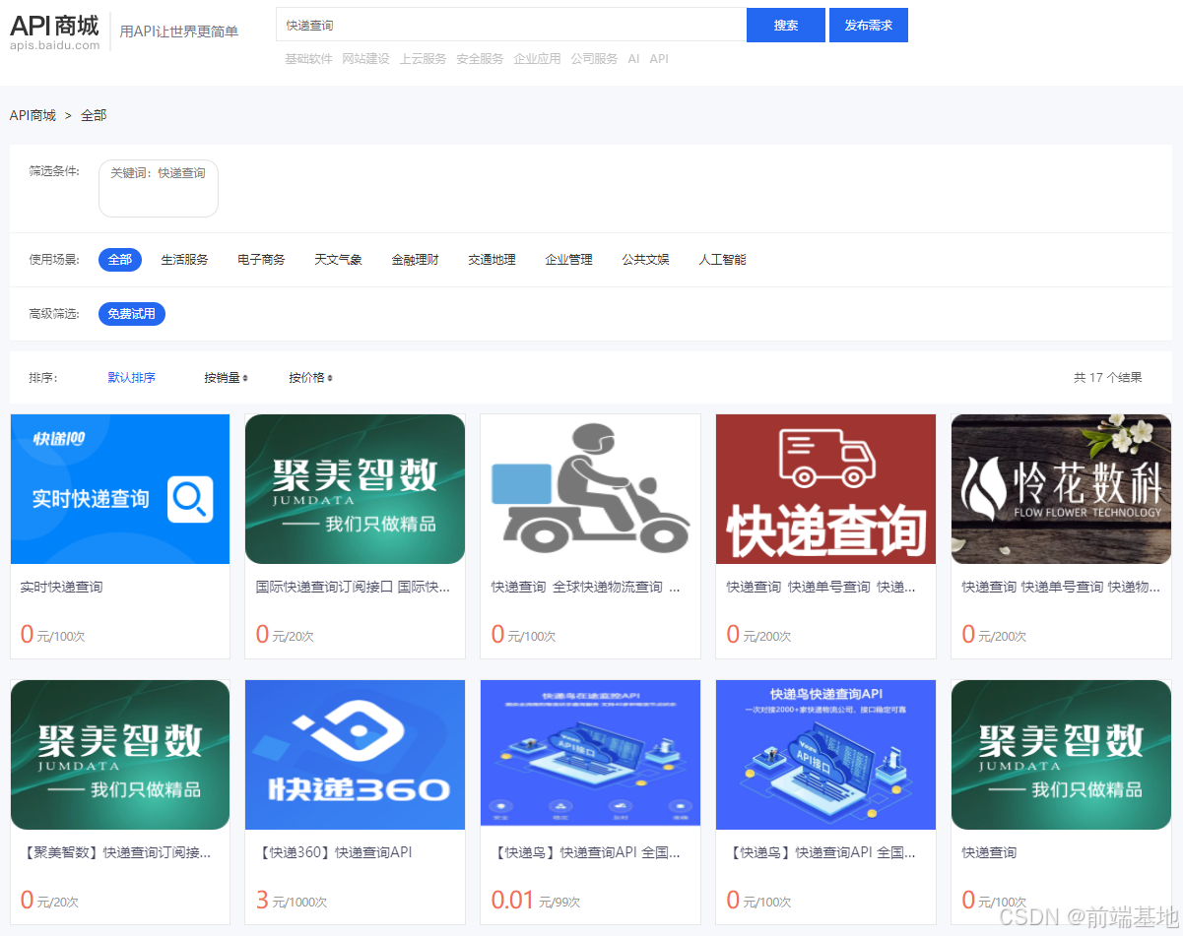Open the 快递鸟在途监控API thumbnail
This screenshot has width=1183, height=936.
tap(590, 753)
